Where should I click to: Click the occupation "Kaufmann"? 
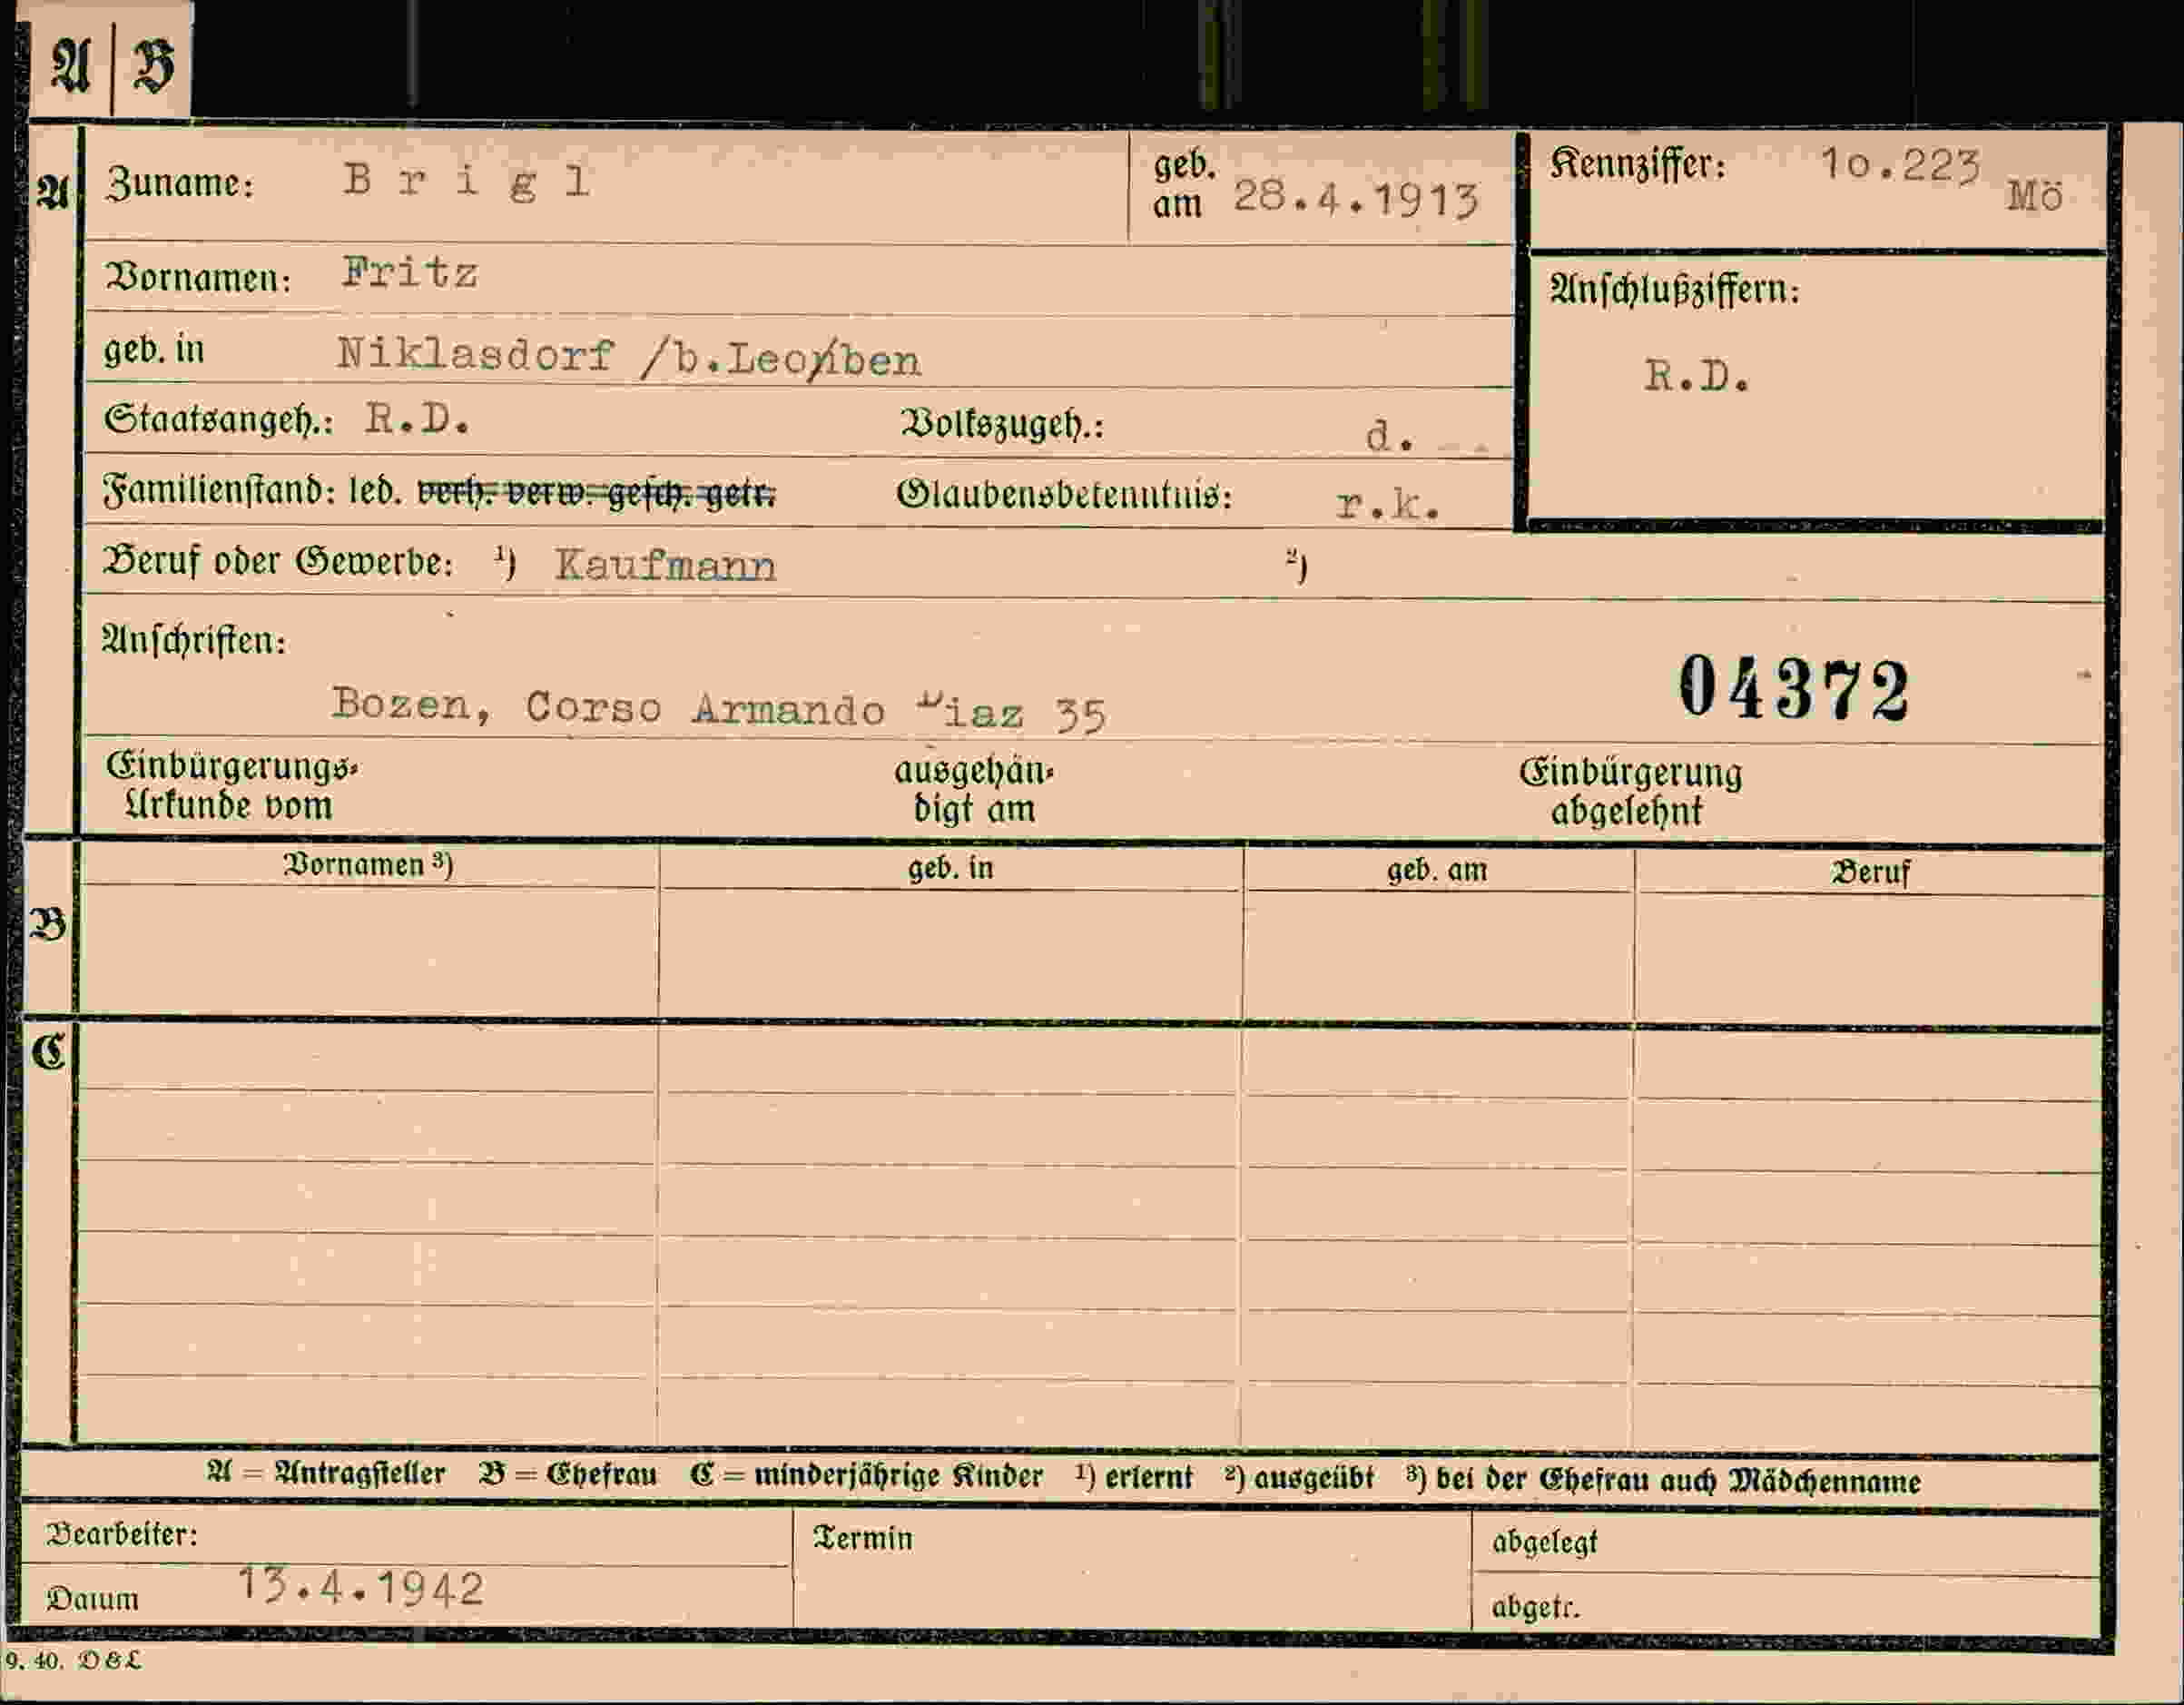click(x=665, y=566)
